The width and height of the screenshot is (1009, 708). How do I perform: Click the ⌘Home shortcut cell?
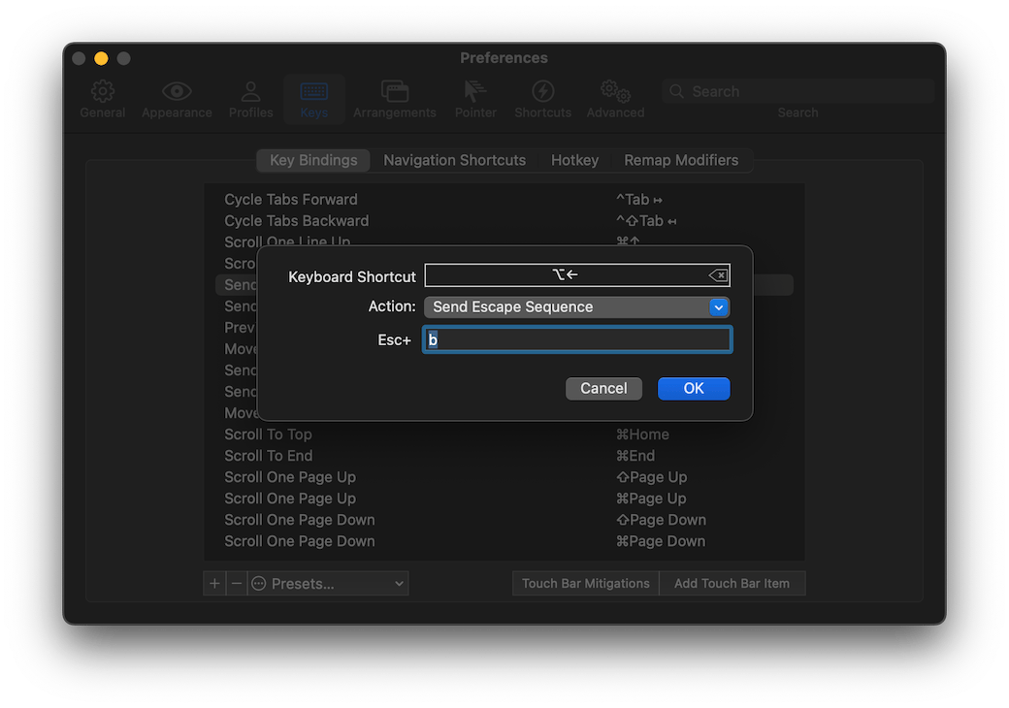click(642, 434)
